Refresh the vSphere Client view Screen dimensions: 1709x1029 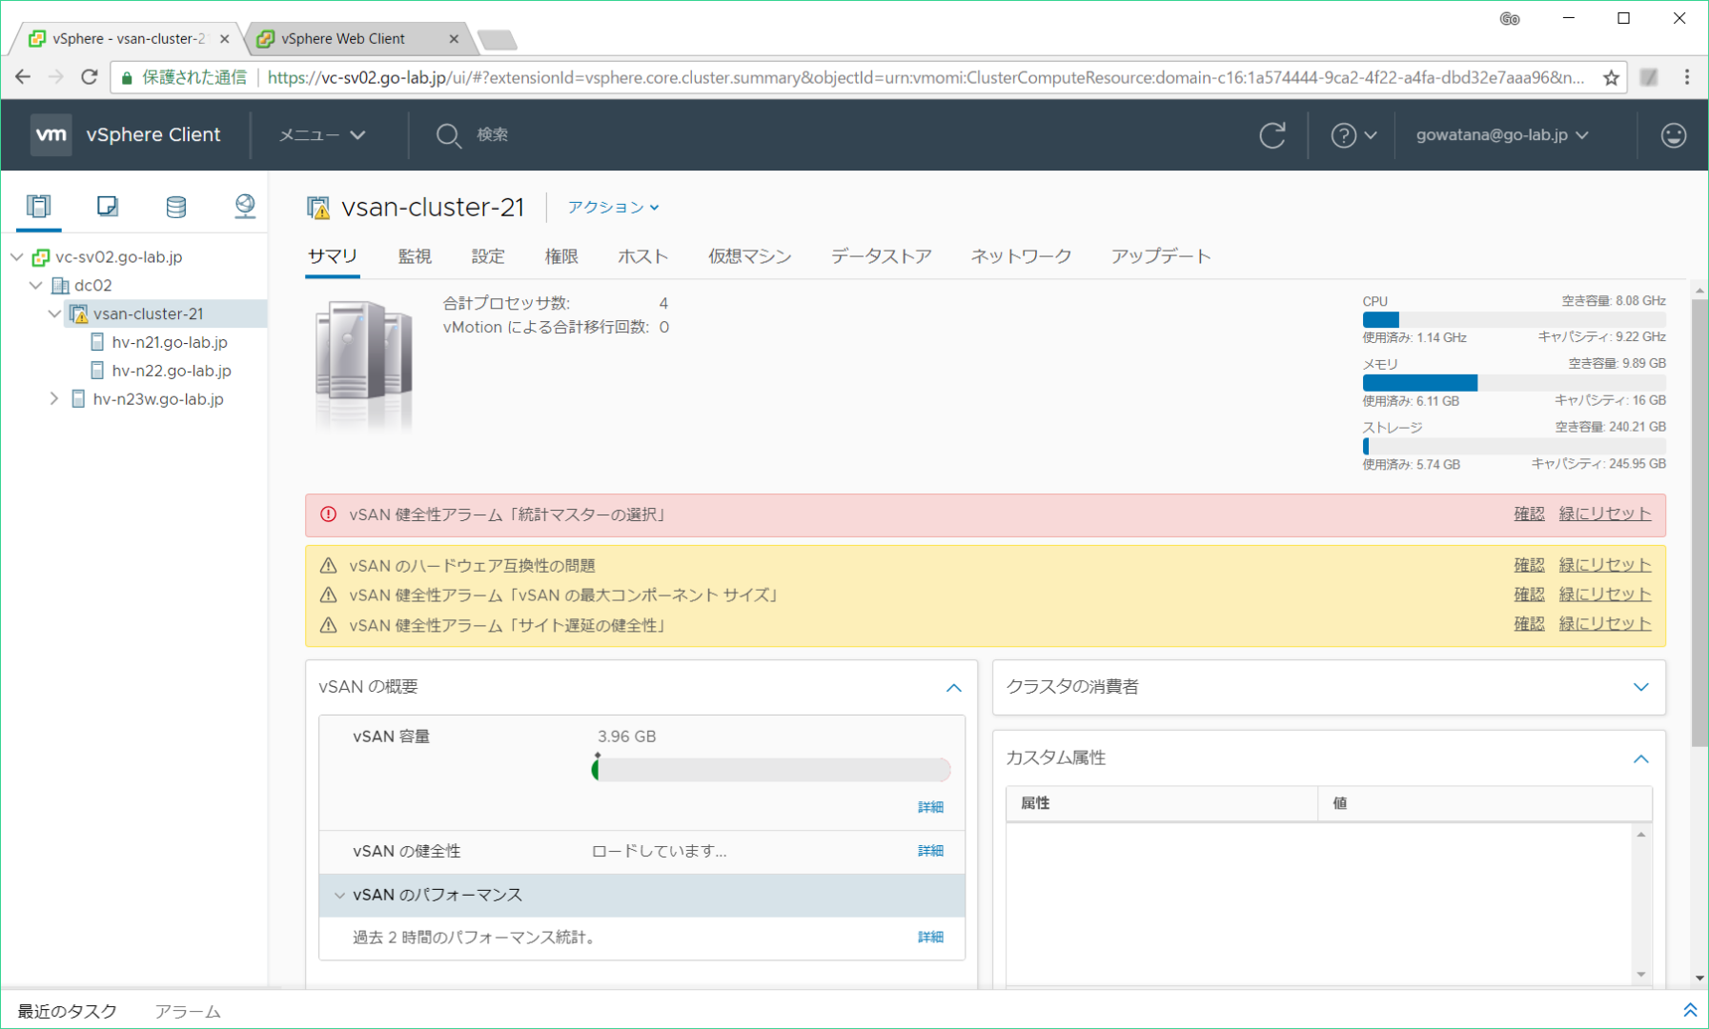point(1272,135)
